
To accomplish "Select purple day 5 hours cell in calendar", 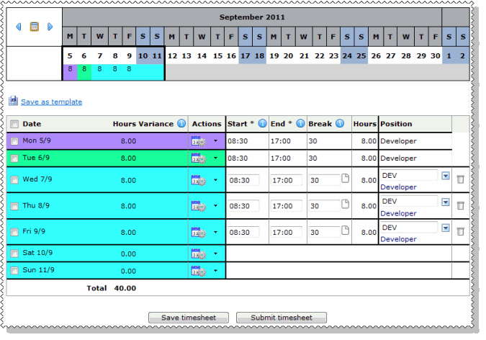I will tap(70, 72).
